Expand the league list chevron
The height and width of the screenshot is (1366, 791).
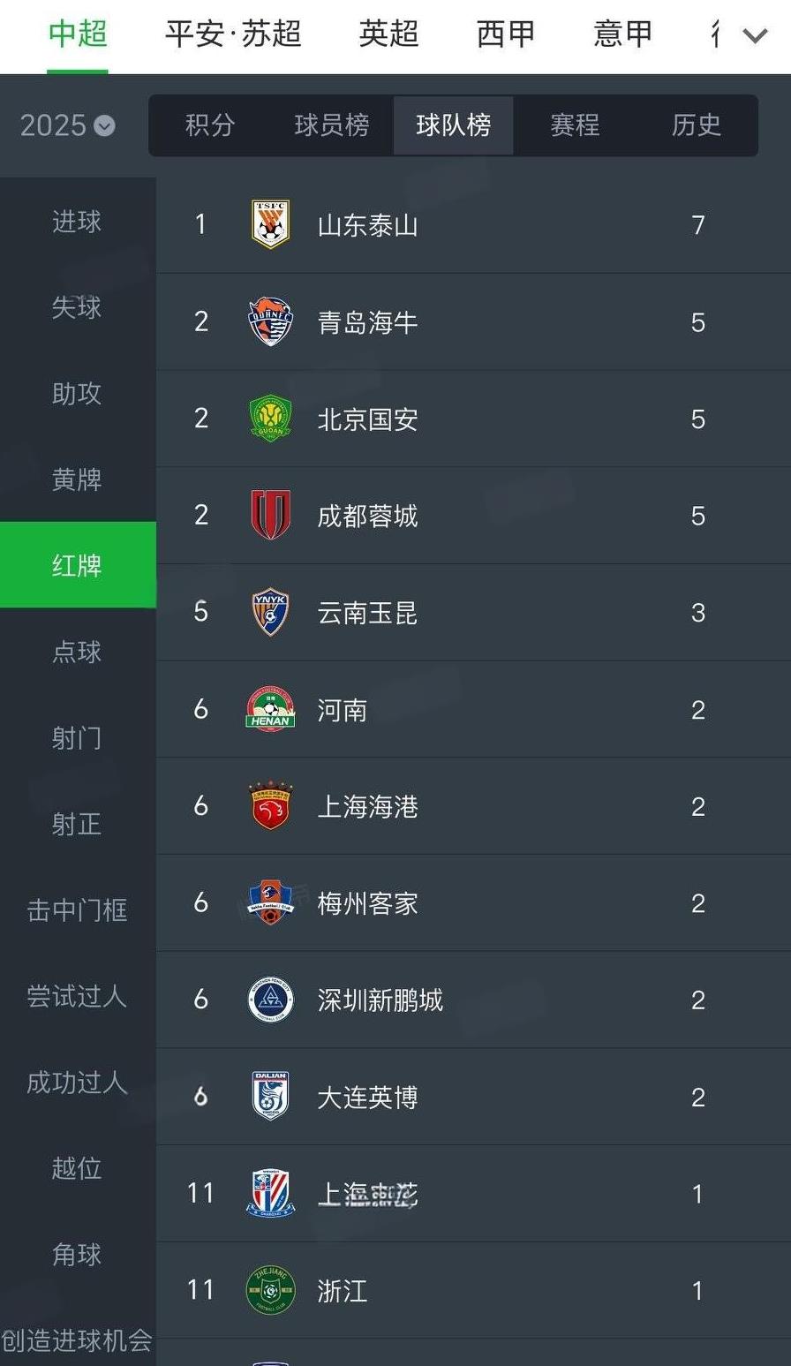[755, 35]
